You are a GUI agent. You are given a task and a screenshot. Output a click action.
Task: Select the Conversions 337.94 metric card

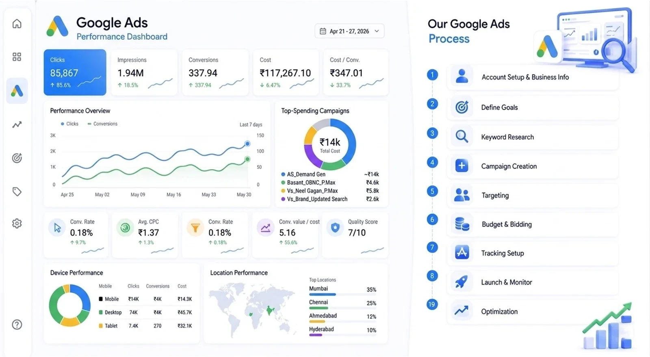[215, 72]
